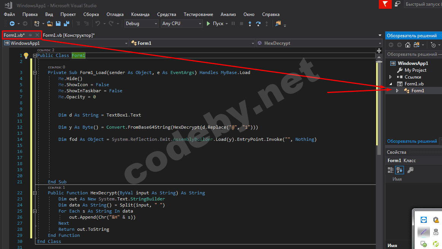
Task: Click the Undo arrow icon
Action: pyautogui.click(x=98, y=24)
